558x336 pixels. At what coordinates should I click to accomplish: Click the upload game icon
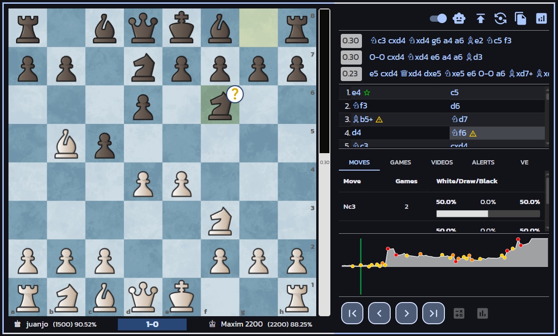480,18
